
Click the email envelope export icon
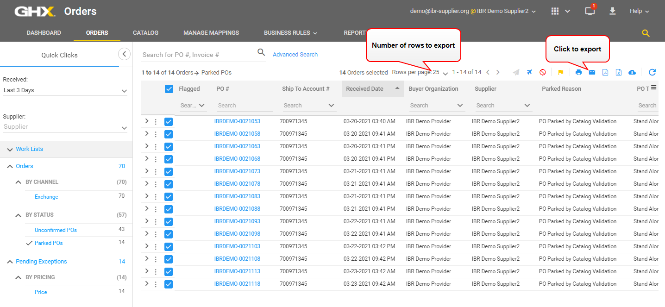pyautogui.click(x=592, y=72)
